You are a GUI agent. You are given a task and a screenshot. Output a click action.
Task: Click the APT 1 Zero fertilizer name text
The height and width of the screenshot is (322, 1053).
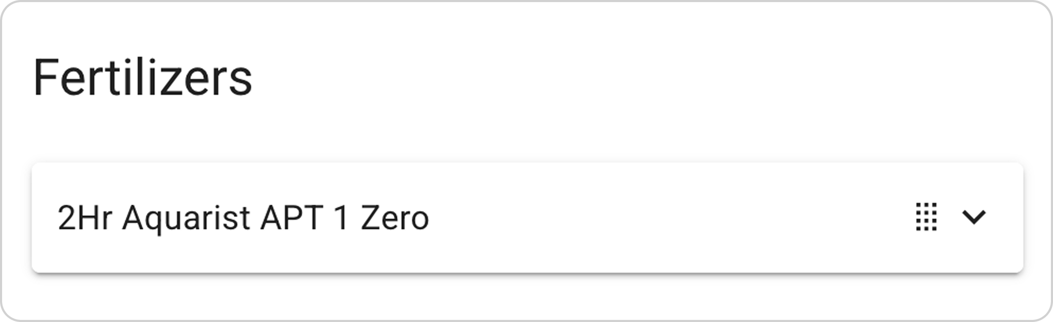[x=243, y=218]
